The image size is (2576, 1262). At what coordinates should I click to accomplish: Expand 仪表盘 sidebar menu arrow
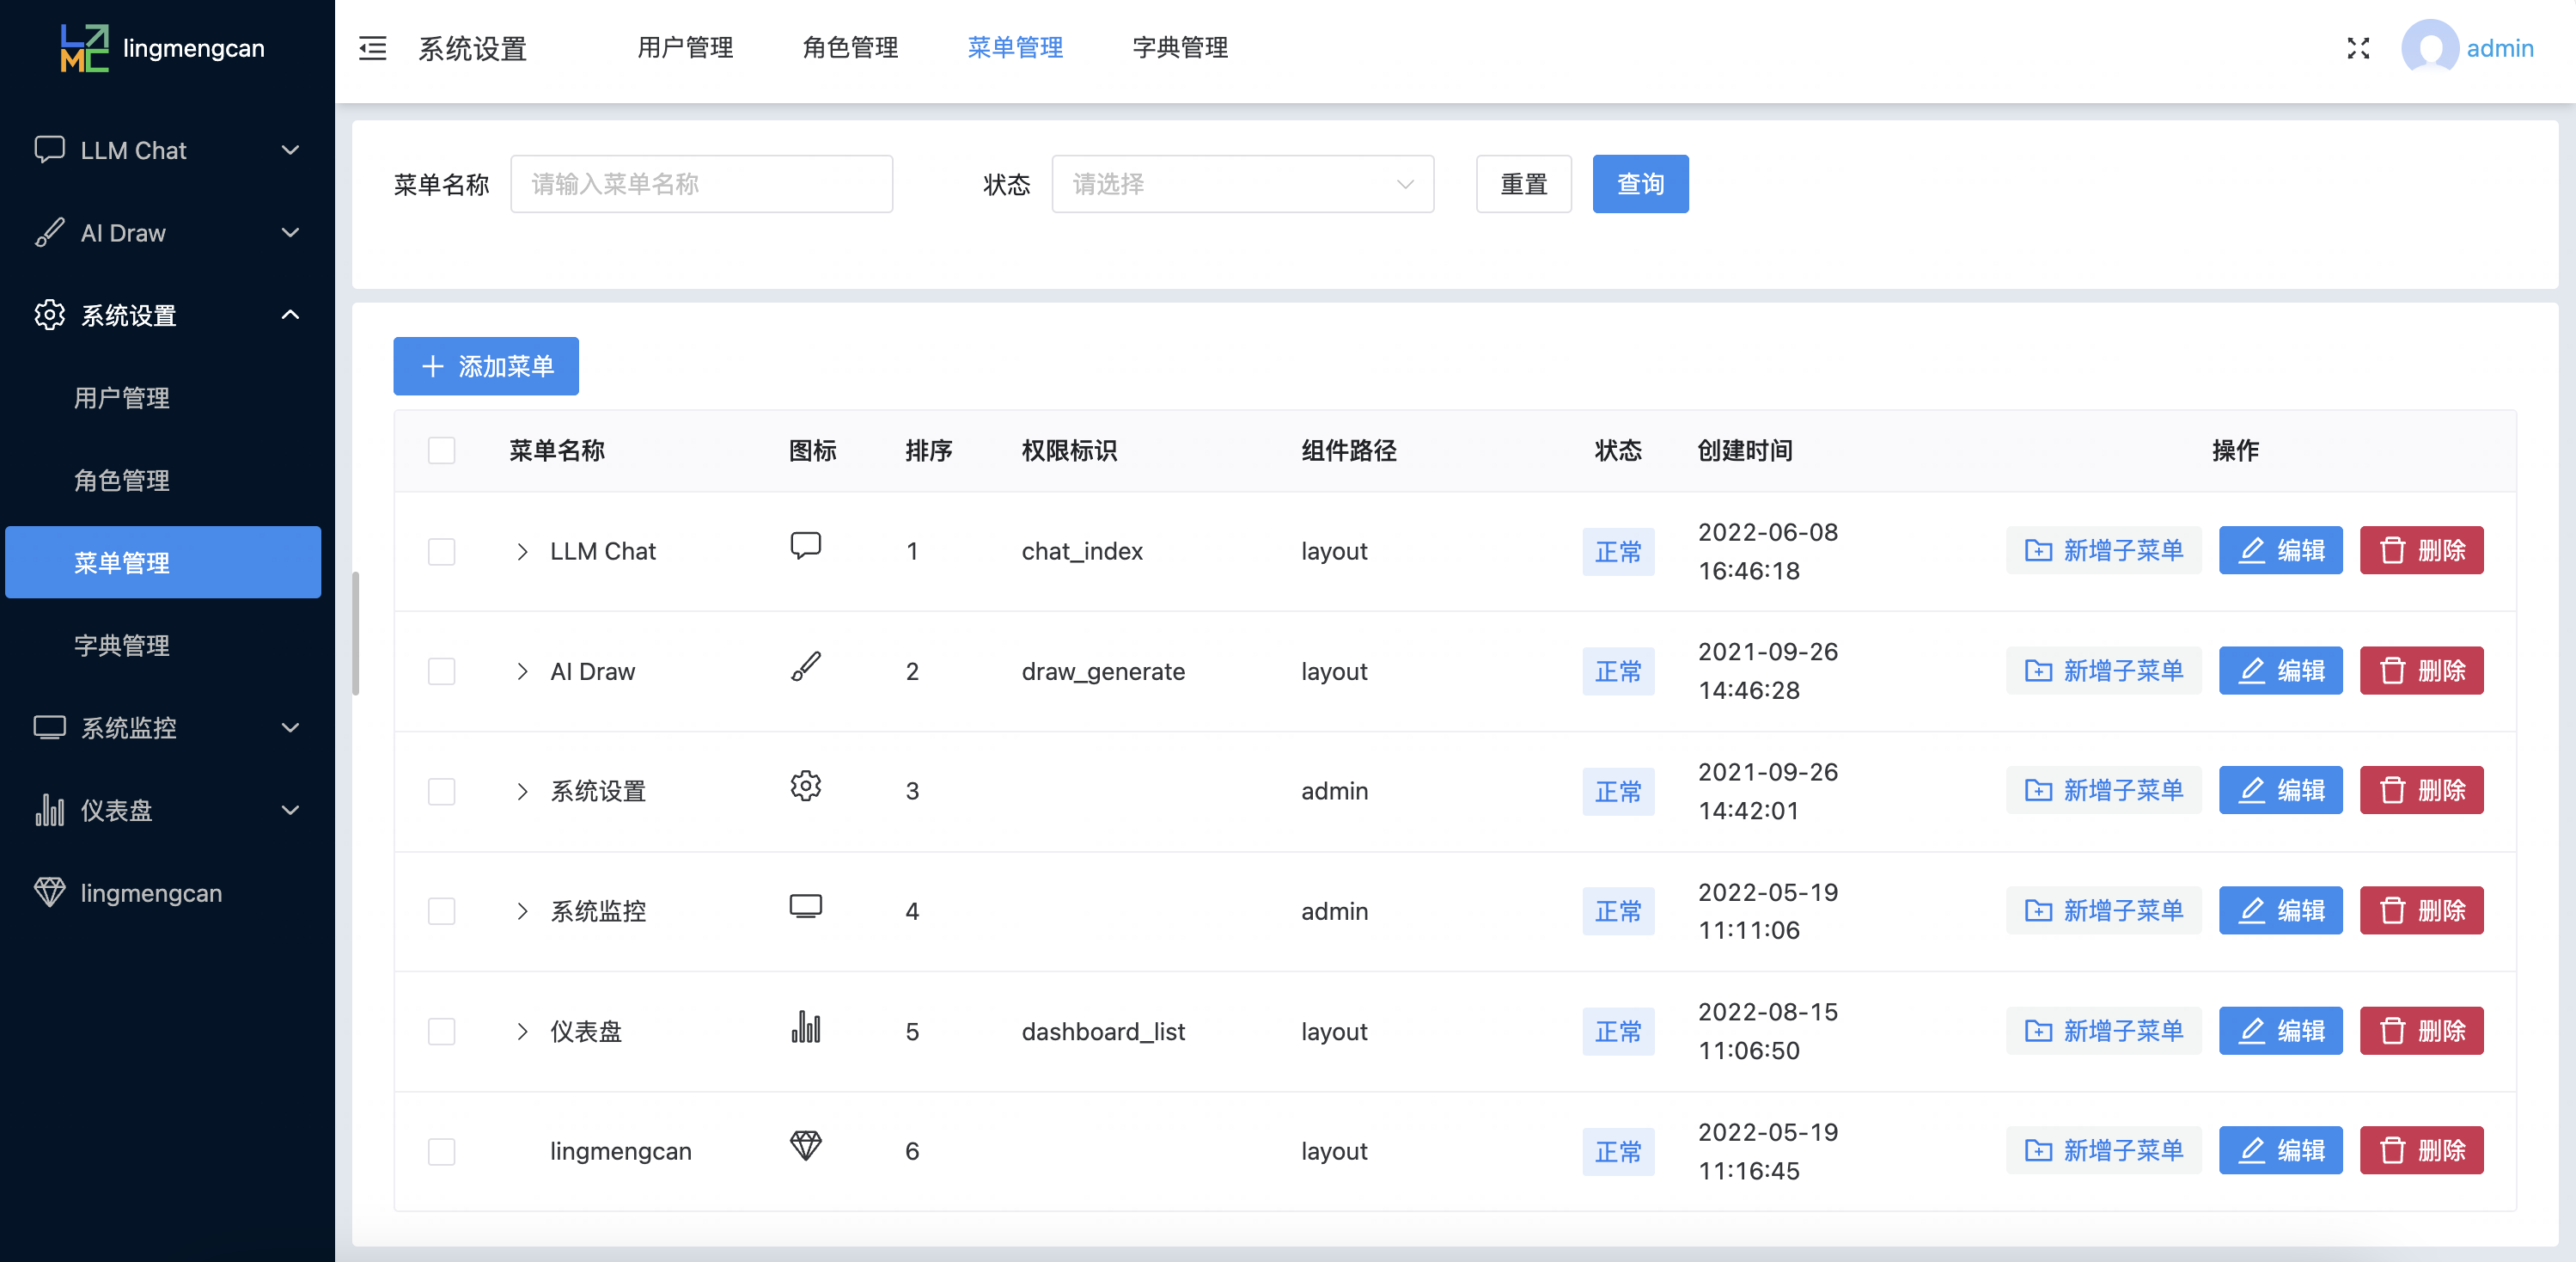tap(290, 810)
